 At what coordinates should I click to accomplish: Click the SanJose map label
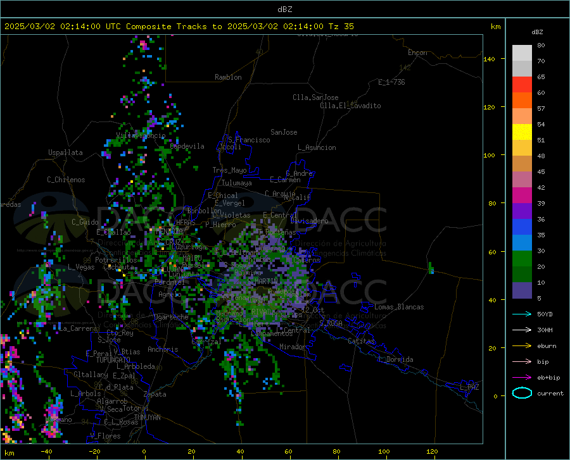(284, 132)
